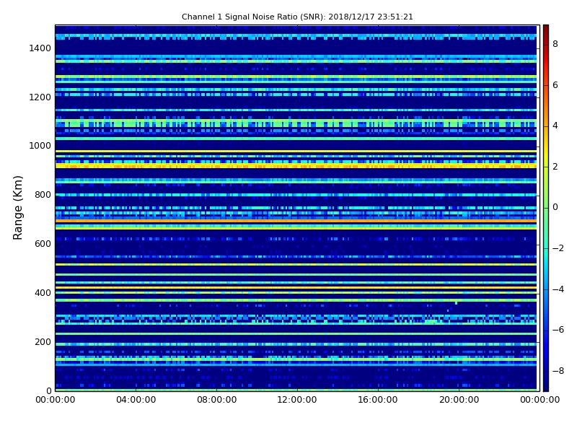
Task: Click the yellow-orange band near 920 km range
Action: click(296, 166)
